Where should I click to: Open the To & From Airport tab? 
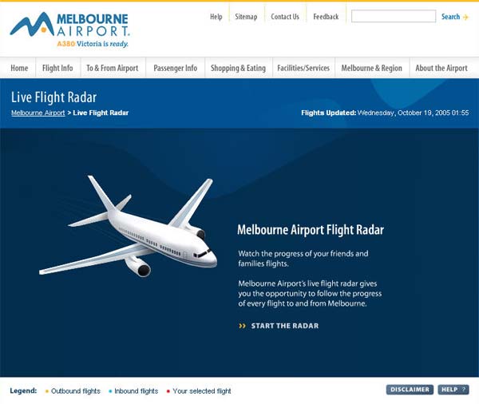(112, 68)
